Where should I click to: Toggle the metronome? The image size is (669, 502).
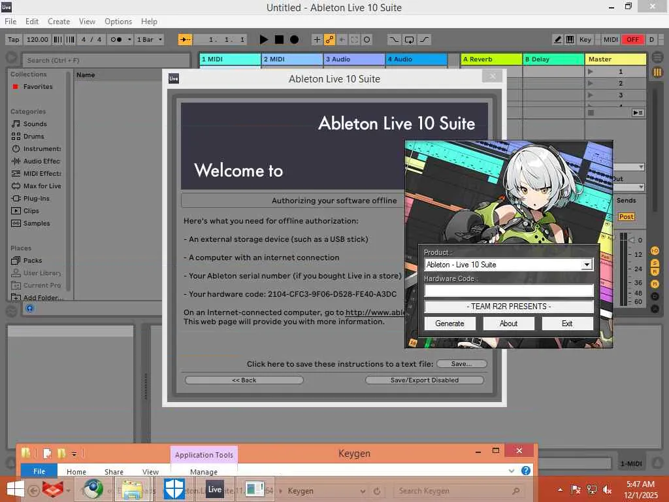coord(116,40)
